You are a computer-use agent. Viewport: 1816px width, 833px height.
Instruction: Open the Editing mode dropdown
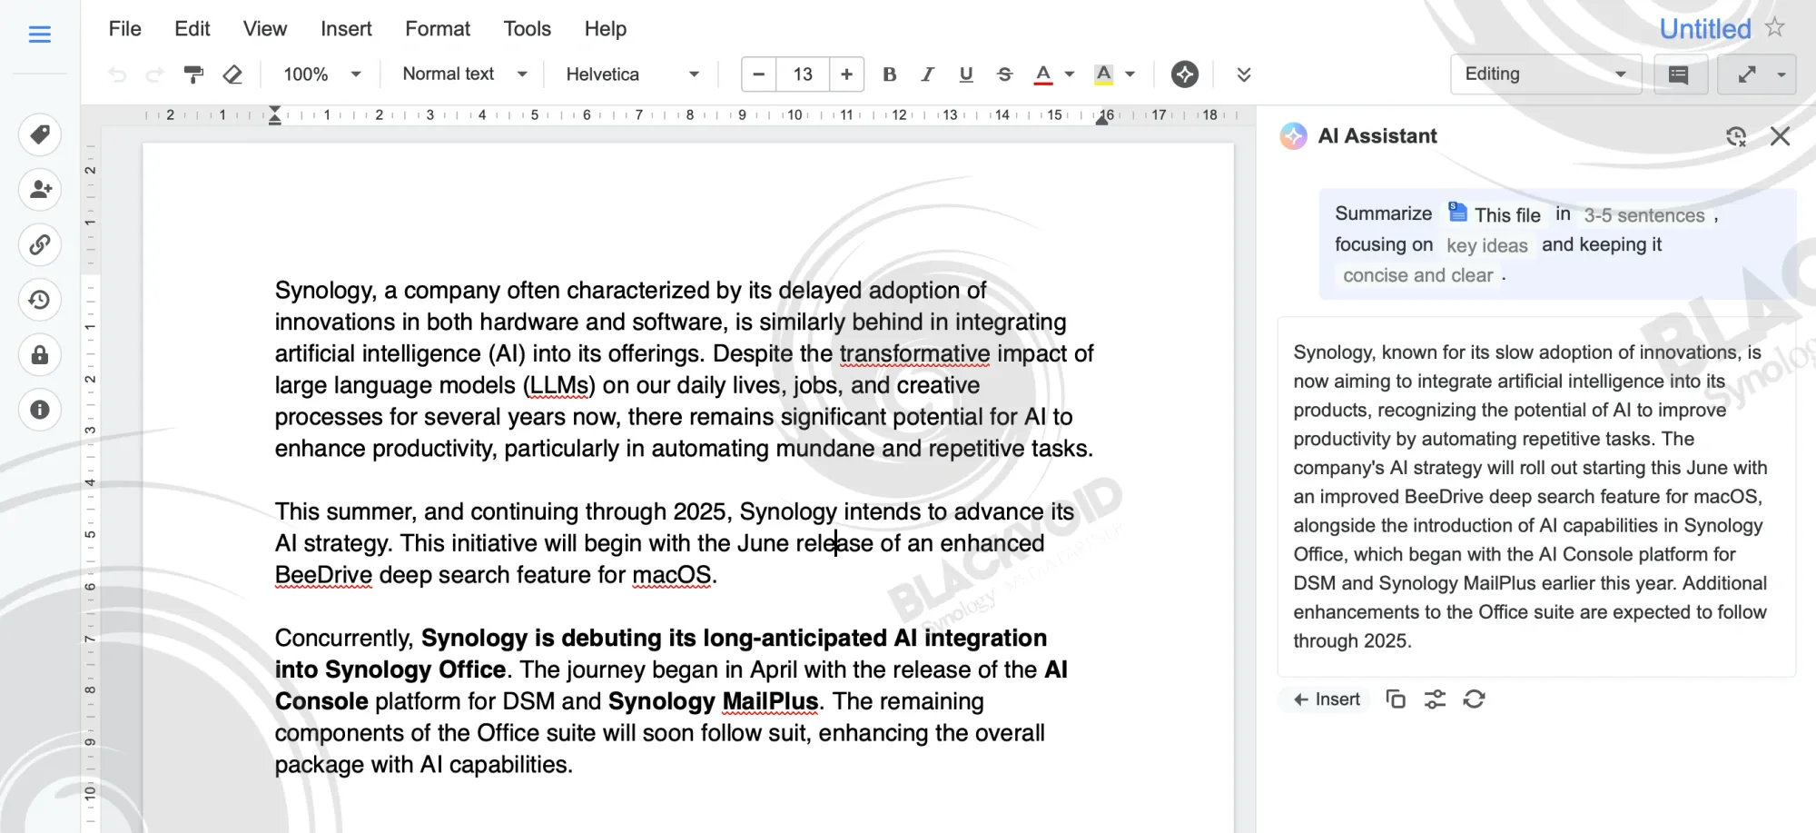pos(1546,74)
